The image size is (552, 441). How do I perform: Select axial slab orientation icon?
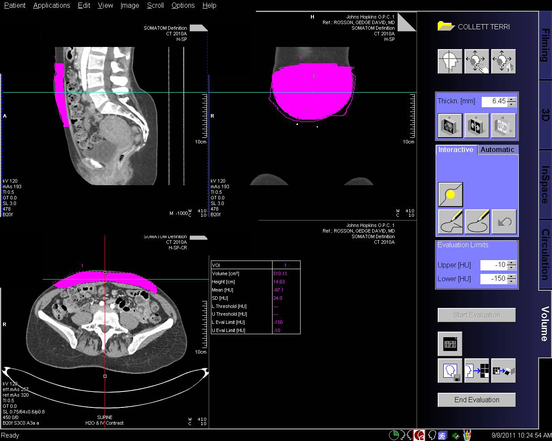pos(503,126)
